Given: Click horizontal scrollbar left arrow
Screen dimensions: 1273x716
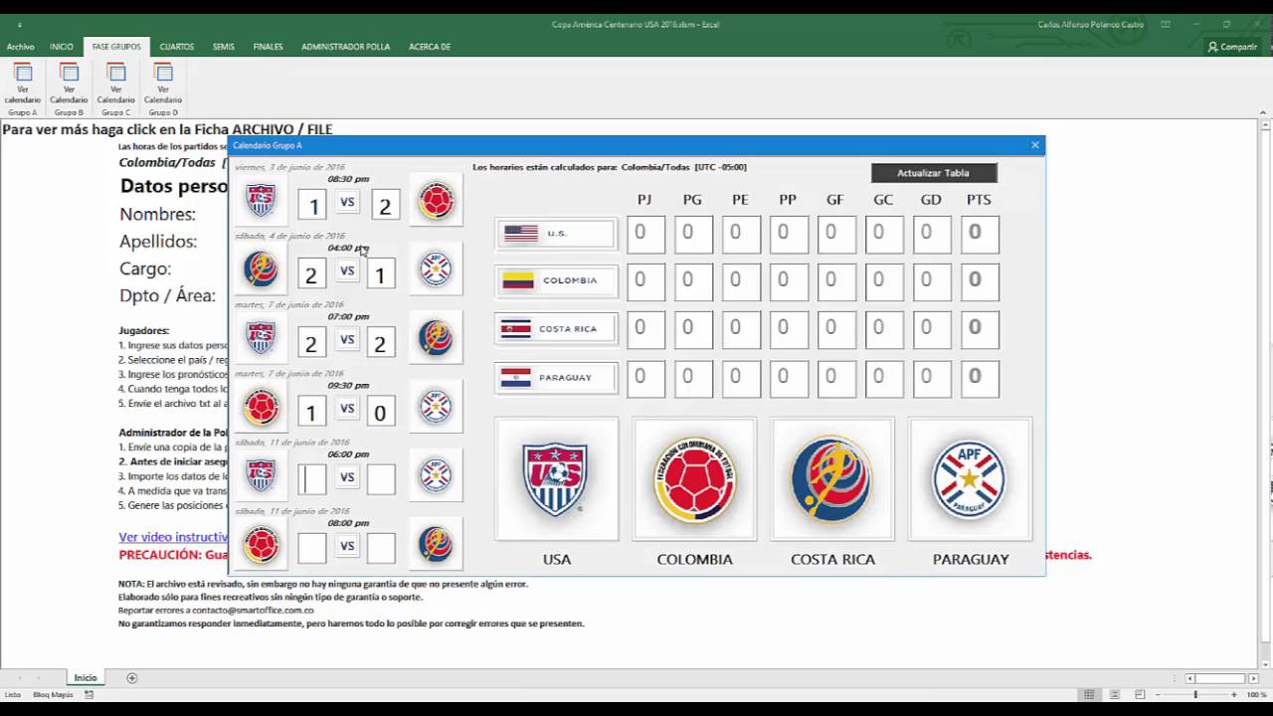Looking at the screenshot, I should click(x=1190, y=678).
